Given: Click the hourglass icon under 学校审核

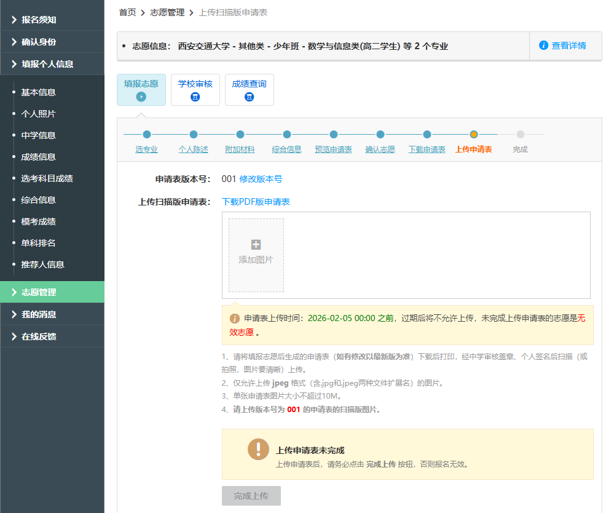Looking at the screenshot, I should pos(195,97).
